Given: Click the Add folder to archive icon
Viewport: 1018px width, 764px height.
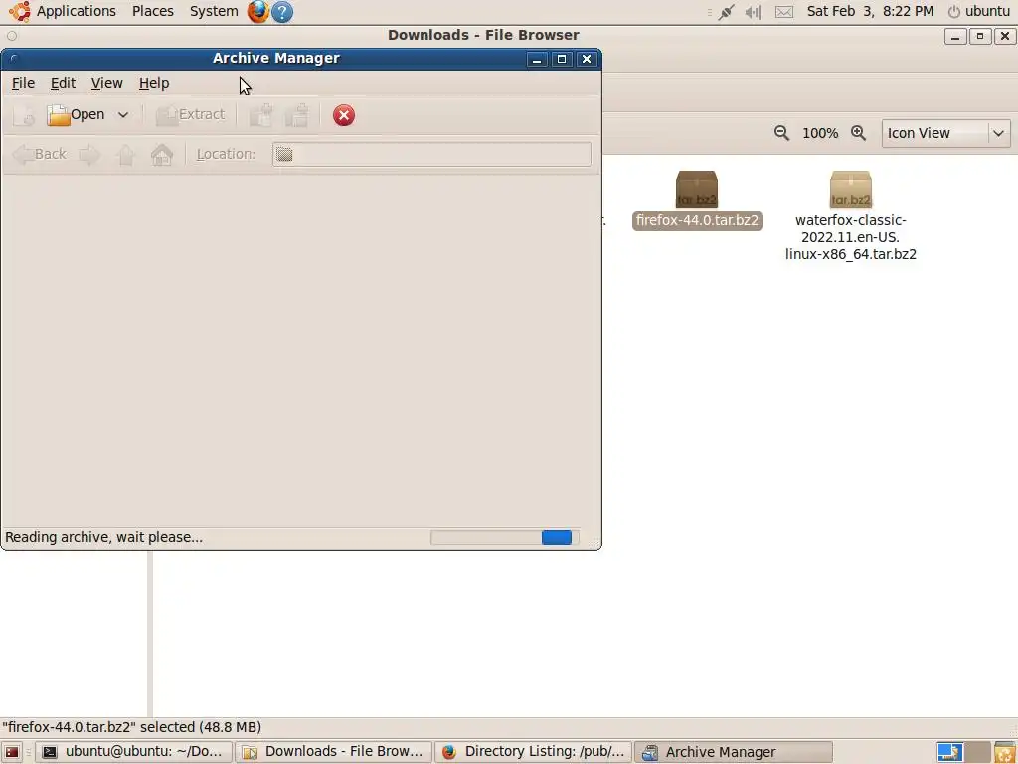Looking at the screenshot, I should pos(298,115).
